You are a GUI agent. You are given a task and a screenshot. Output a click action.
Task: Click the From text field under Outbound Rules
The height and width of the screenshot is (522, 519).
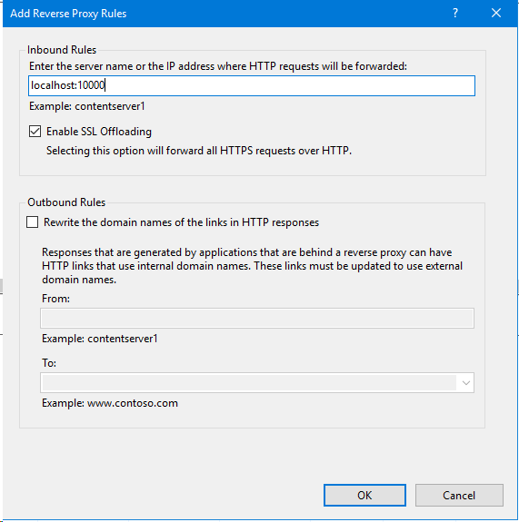[257, 319]
